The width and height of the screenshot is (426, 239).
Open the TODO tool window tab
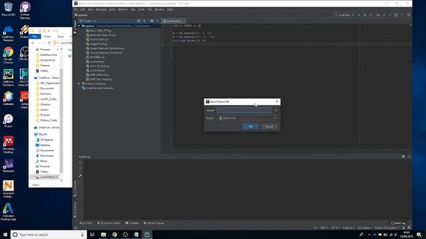pos(86,223)
